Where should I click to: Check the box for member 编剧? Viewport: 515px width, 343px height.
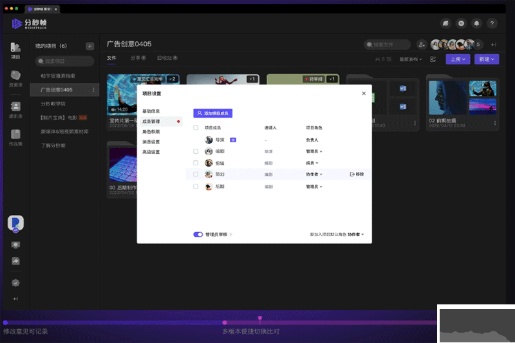pos(196,151)
